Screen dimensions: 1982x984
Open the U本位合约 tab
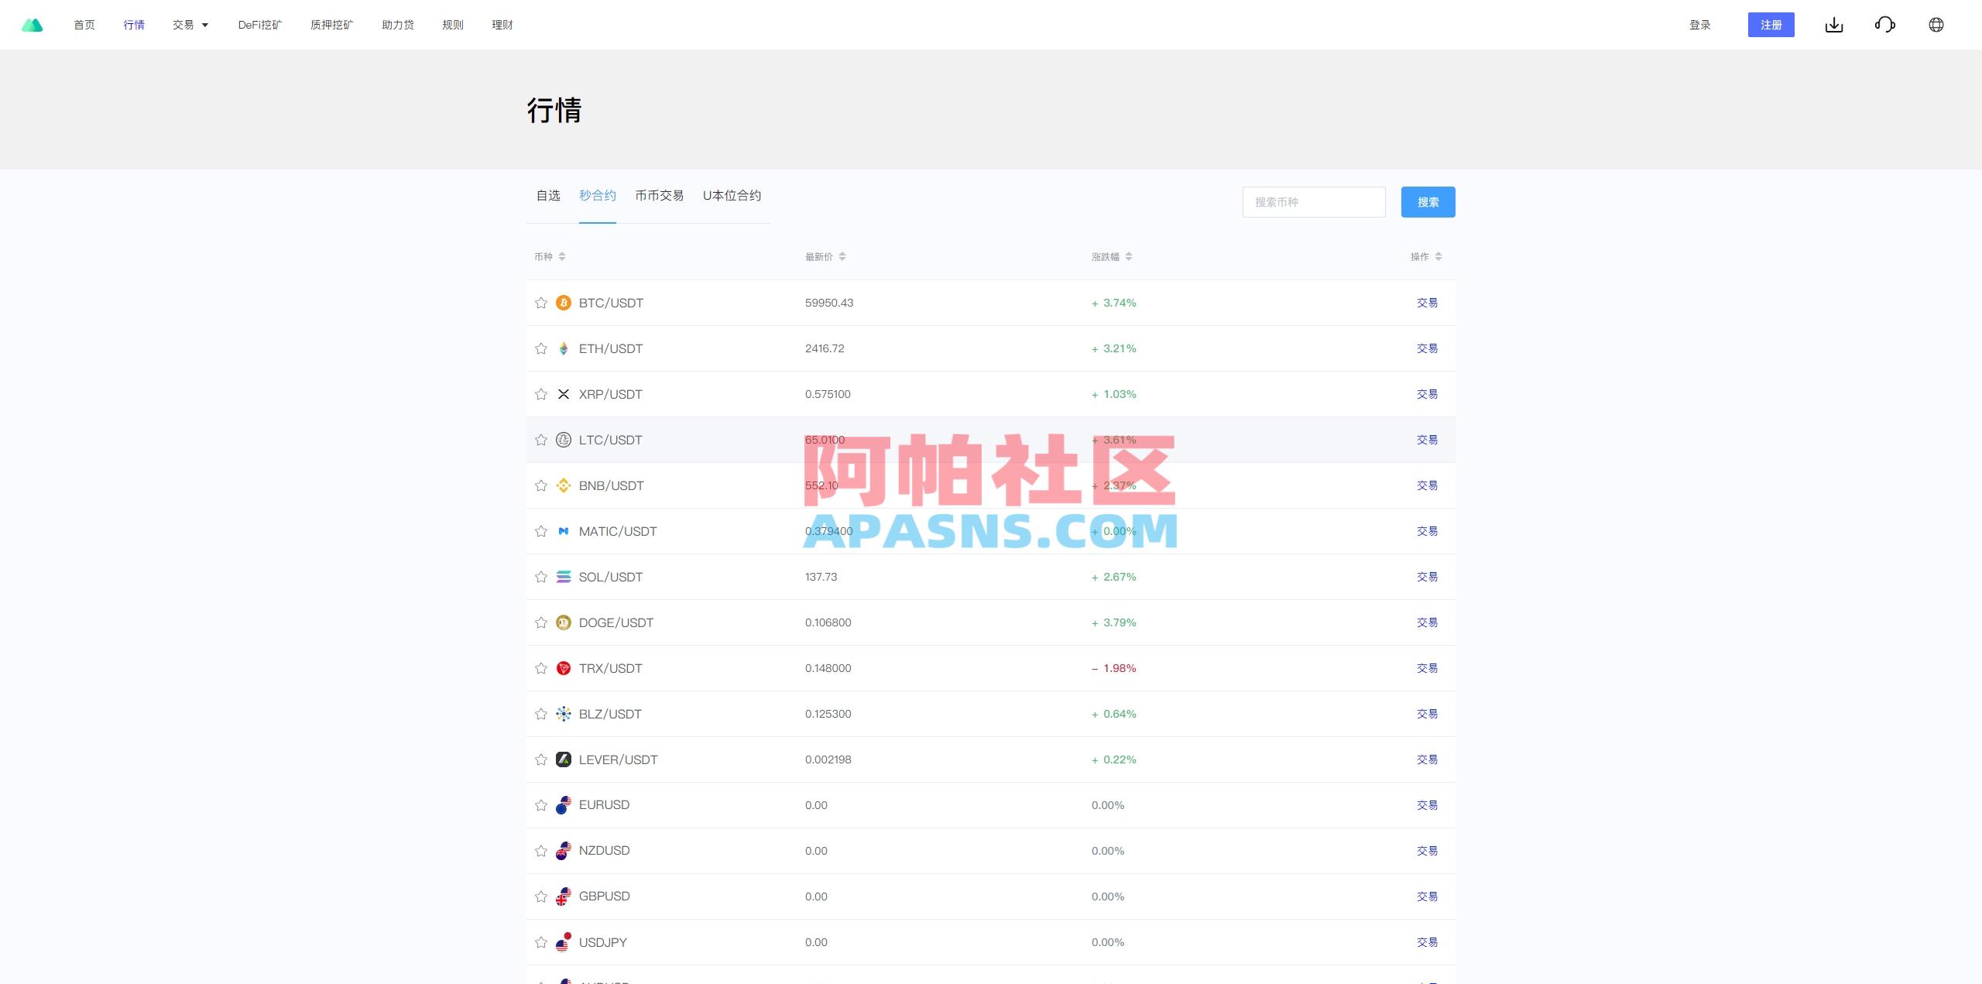(x=731, y=196)
